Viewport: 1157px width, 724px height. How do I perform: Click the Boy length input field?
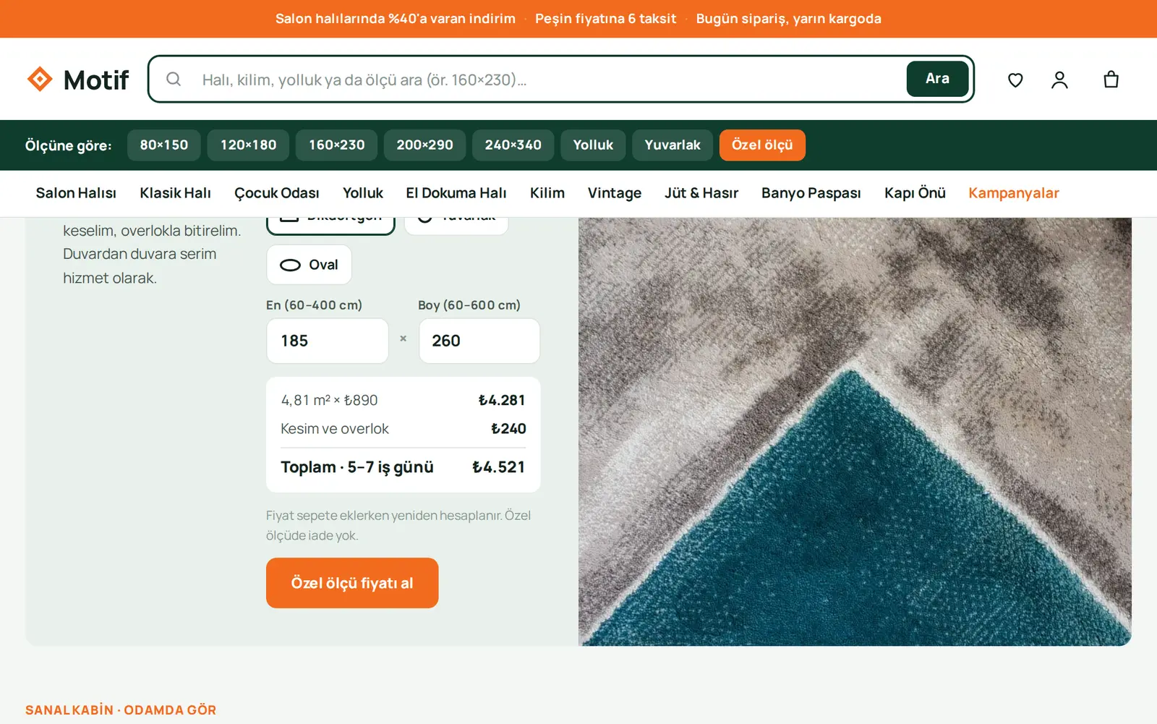[479, 341]
